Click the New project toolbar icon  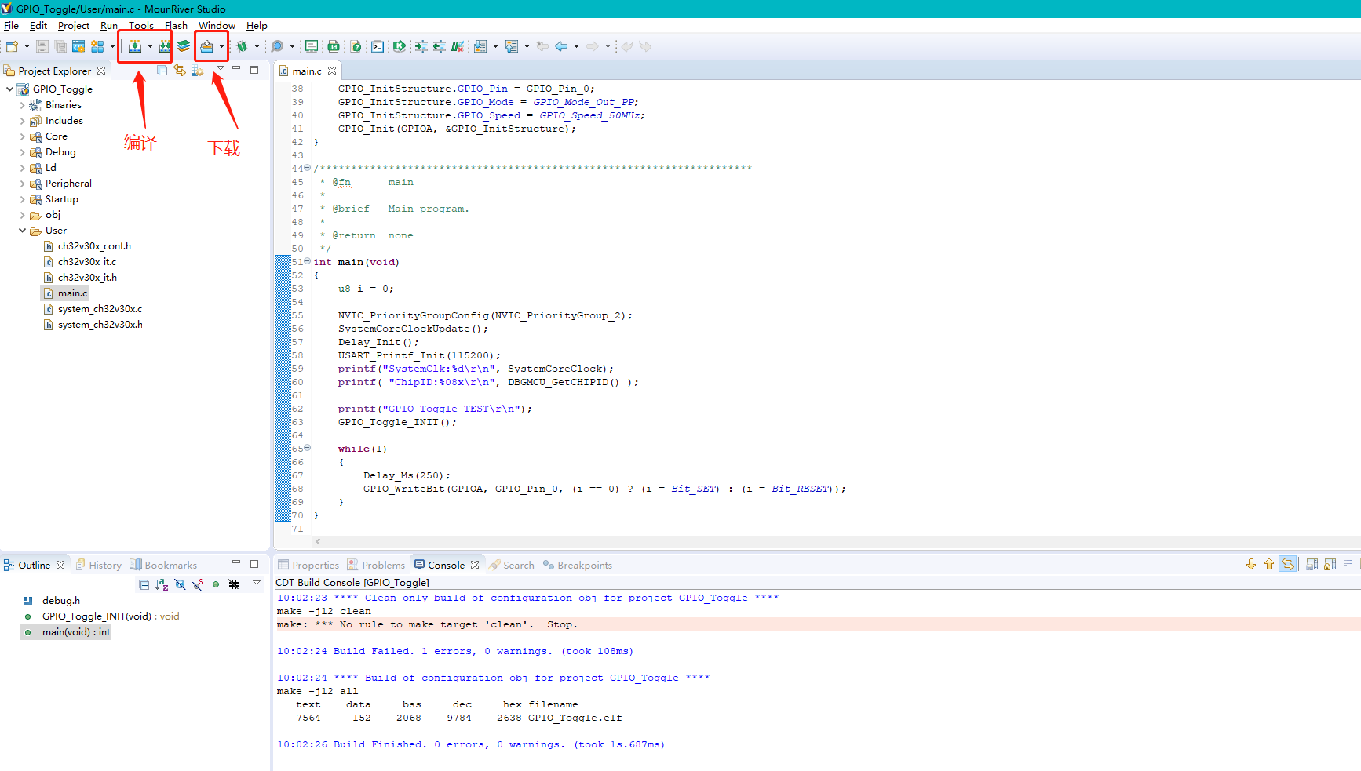pyautogui.click(x=13, y=46)
